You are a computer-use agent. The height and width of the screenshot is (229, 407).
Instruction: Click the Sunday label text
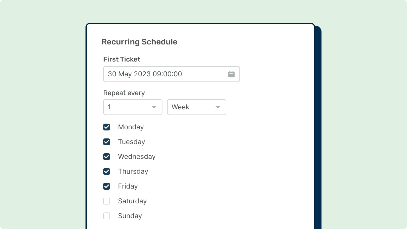130,216
